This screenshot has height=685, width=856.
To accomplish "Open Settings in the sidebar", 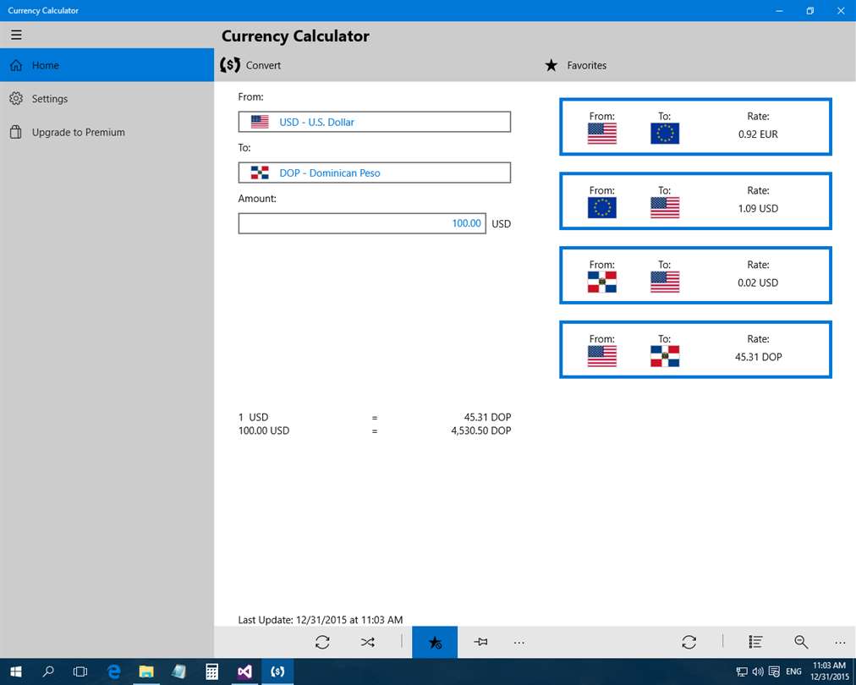I will pyautogui.click(x=107, y=98).
